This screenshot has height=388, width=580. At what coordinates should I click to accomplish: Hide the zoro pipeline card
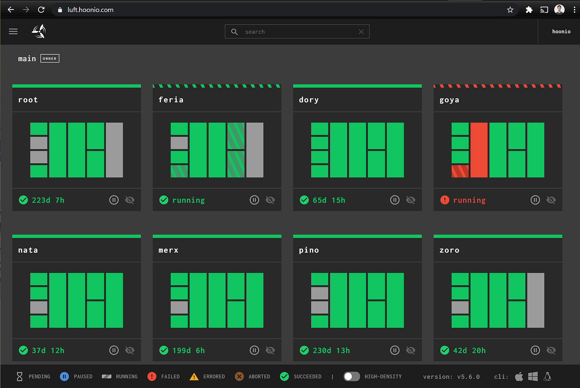[551, 350]
